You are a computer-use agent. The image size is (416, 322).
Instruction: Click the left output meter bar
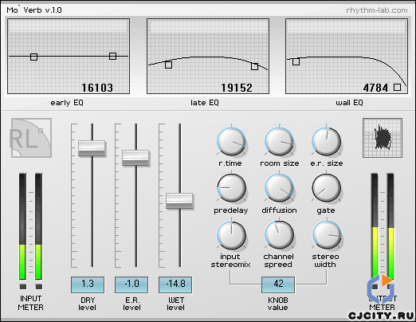[x=375, y=226]
